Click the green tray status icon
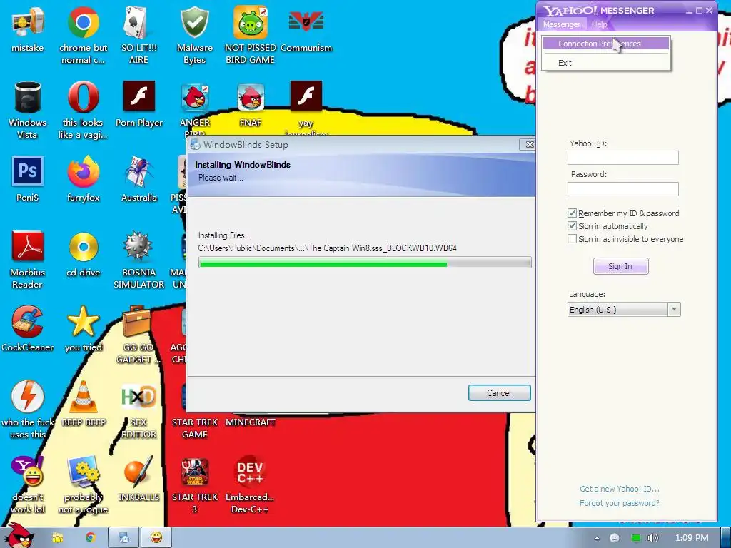 tap(635, 538)
